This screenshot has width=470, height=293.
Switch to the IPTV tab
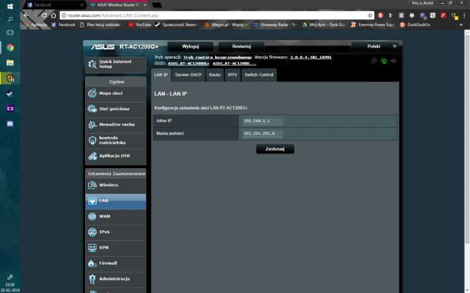point(232,75)
